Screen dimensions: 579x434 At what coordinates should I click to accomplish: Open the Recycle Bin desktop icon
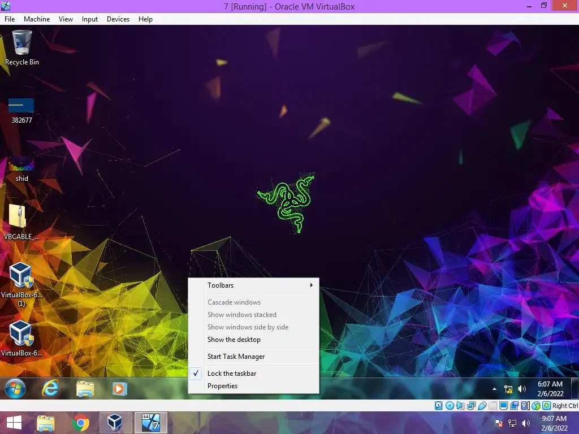(x=22, y=48)
